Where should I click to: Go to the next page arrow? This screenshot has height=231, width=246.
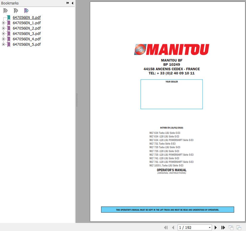[216, 227]
